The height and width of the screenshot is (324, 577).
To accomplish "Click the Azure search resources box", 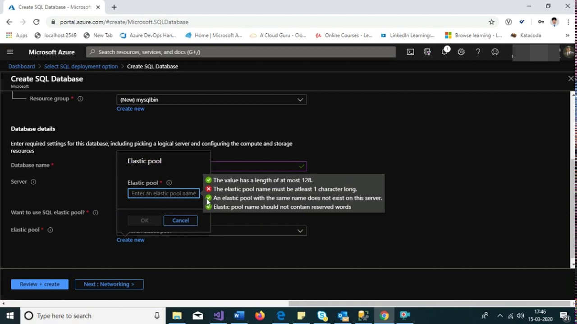I will [241, 52].
